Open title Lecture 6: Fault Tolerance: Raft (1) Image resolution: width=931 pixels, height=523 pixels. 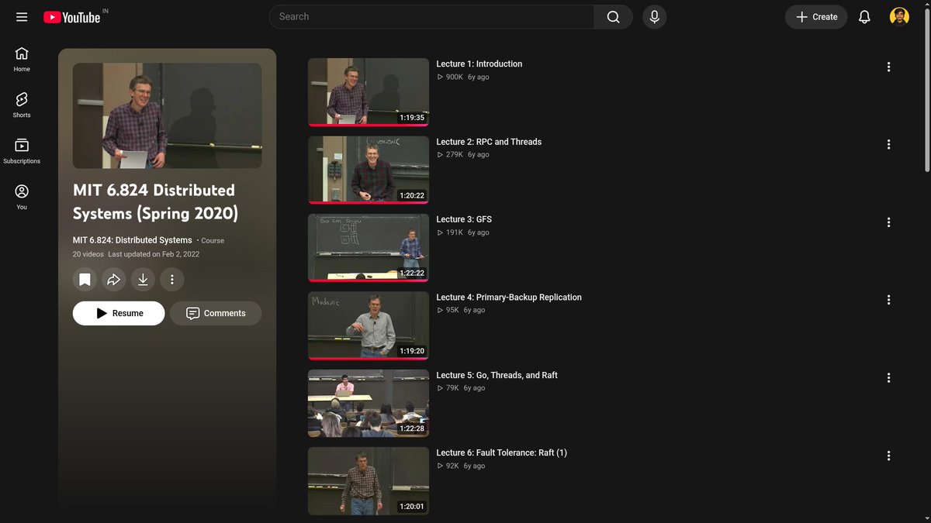pyautogui.click(x=501, y=452)
